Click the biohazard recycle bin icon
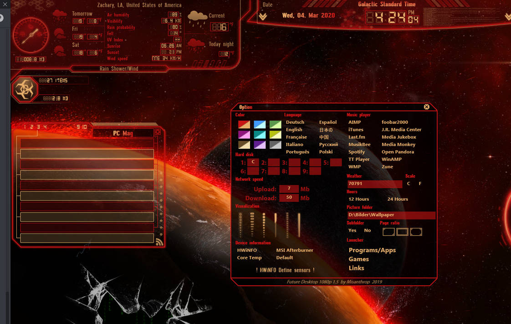Image resolution: width=511 pixels, height=324 pixels. click(x=26, y=89)
